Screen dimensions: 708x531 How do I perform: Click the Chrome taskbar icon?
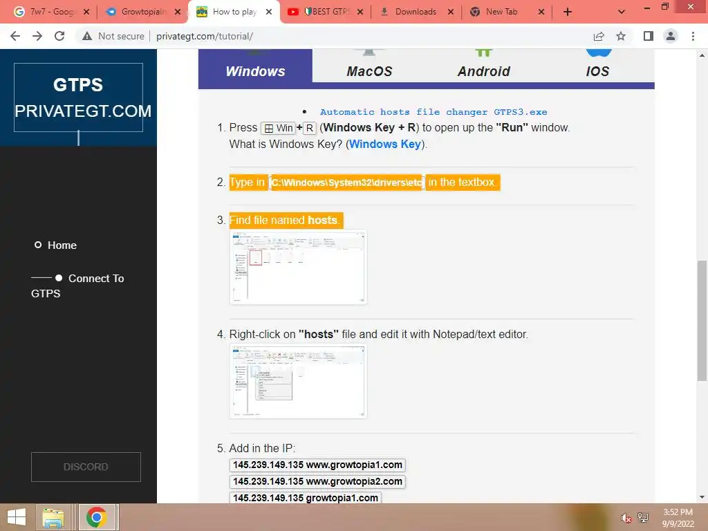97,517
